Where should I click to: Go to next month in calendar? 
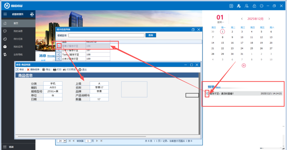pyautogui.click(x=269, y=19)
